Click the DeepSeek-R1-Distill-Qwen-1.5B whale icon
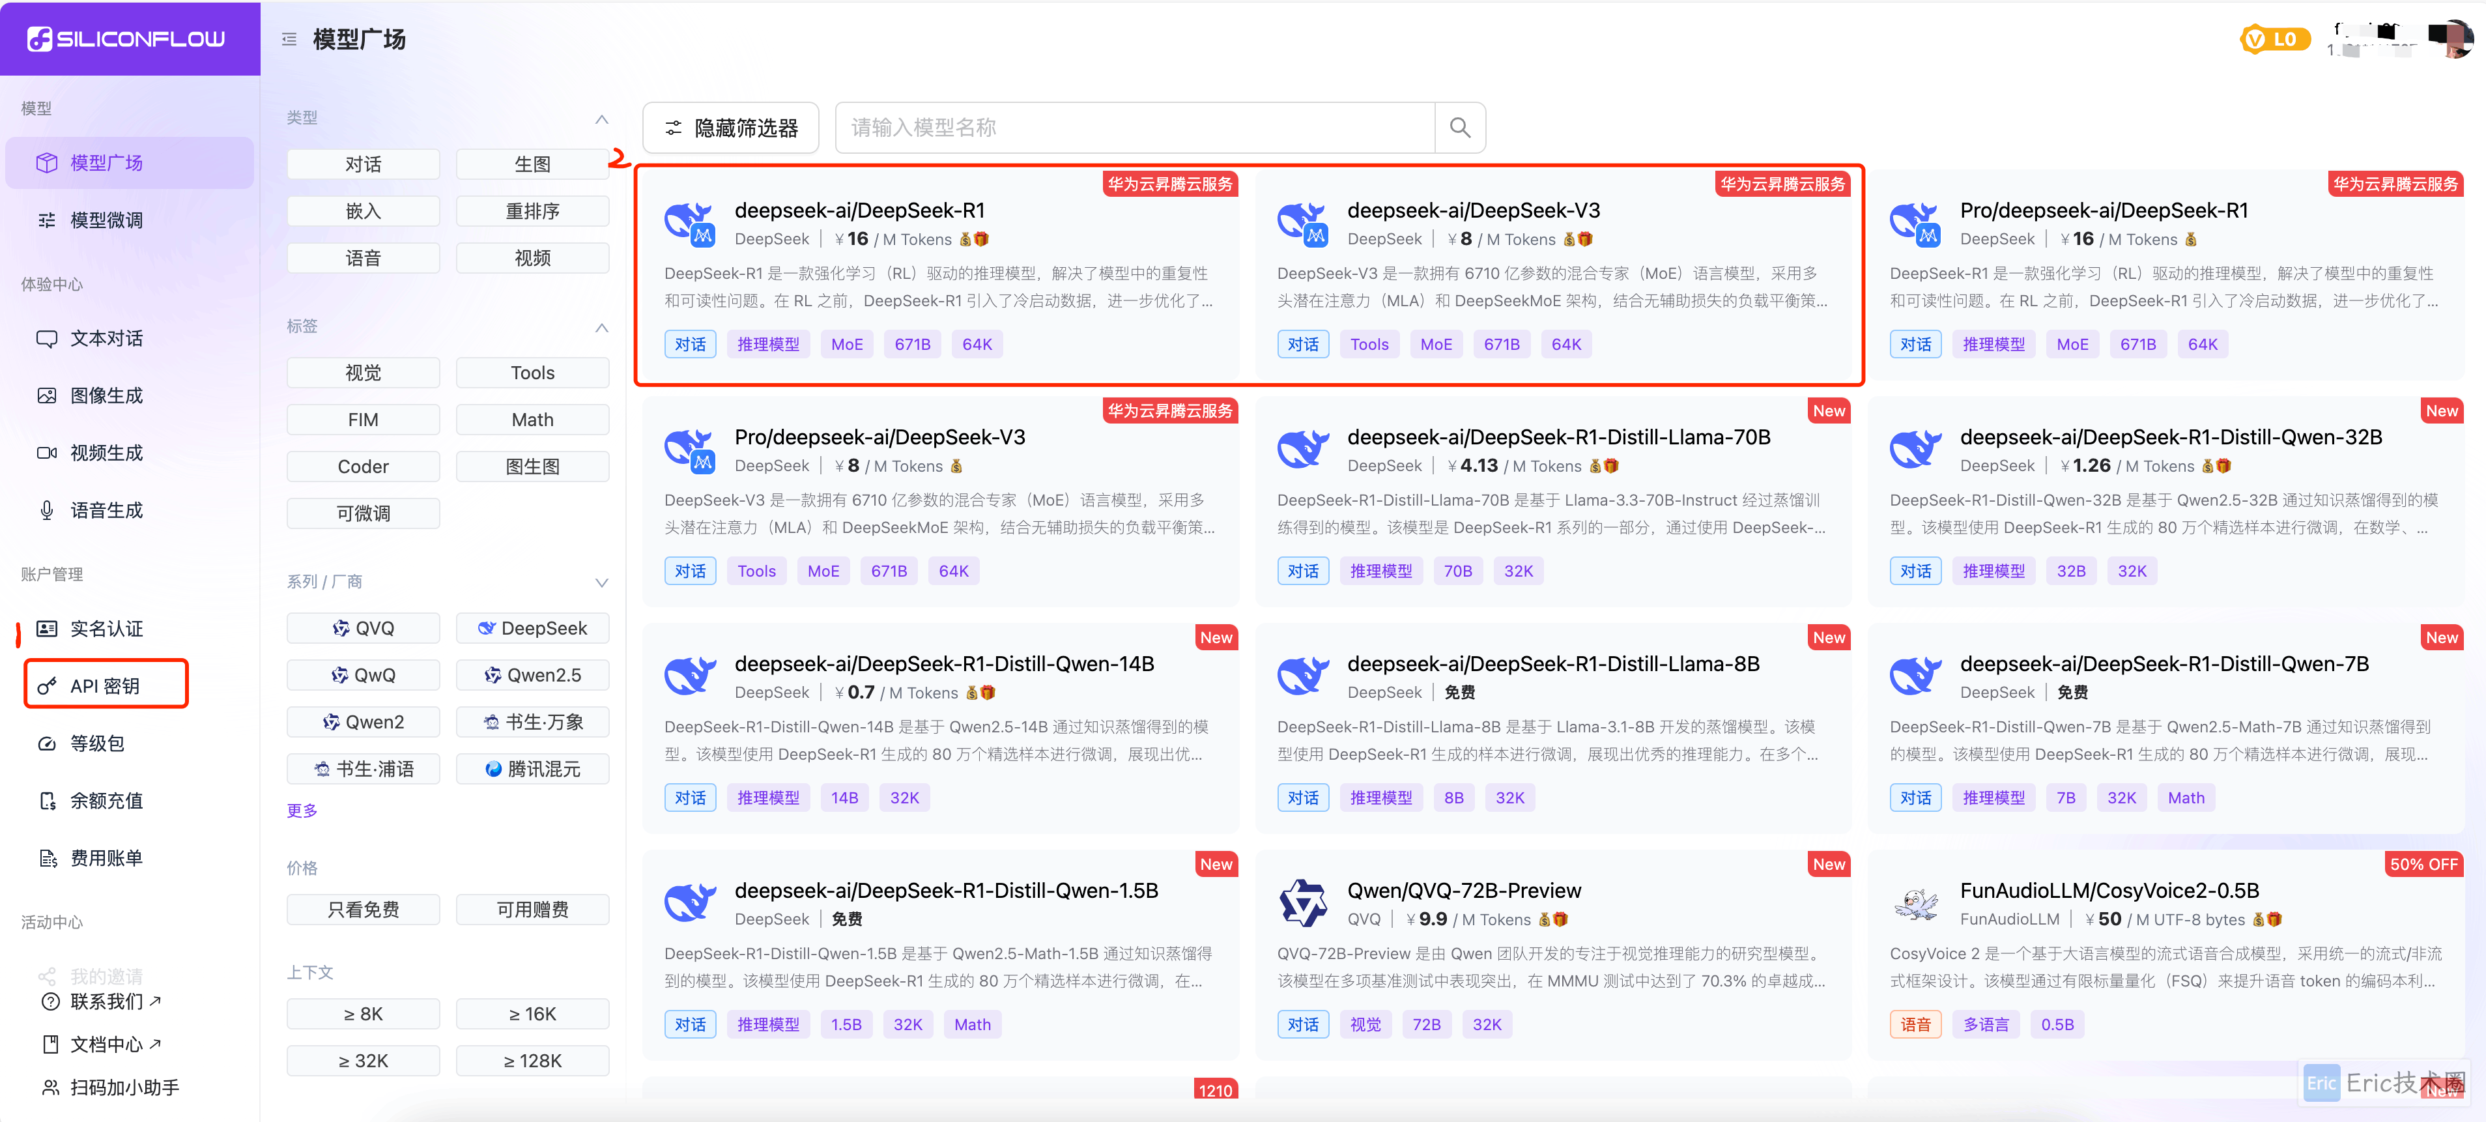Screen dimensions: 2486x1122 tap(689, 903)
